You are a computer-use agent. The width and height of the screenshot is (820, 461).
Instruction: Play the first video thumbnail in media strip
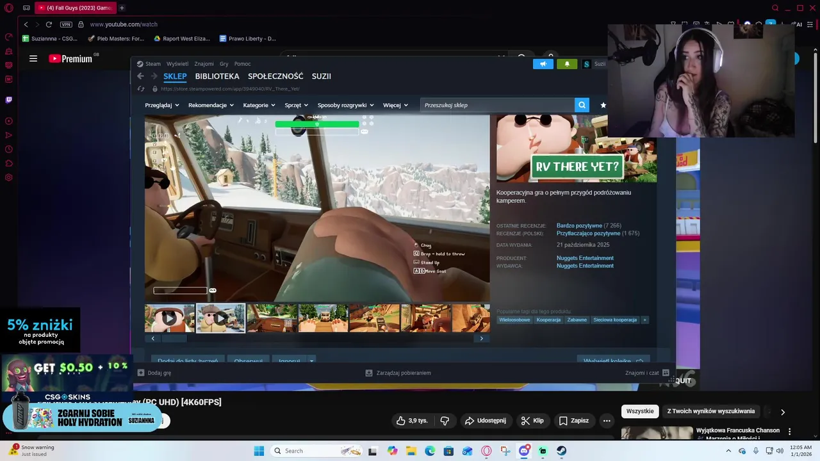(169, 318)
